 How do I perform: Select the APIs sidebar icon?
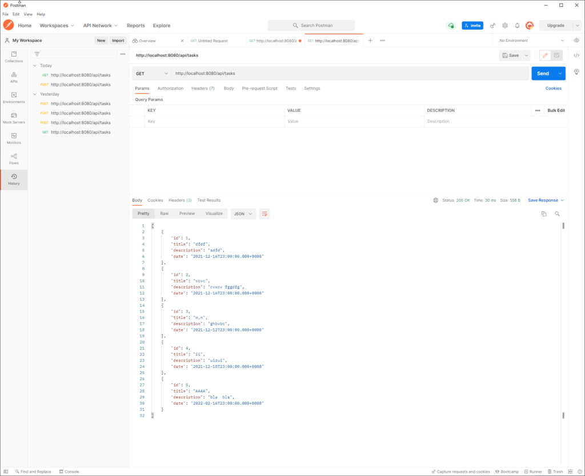13,77
